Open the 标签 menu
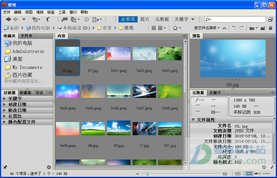277x178 pixels. tap(51, 12)
